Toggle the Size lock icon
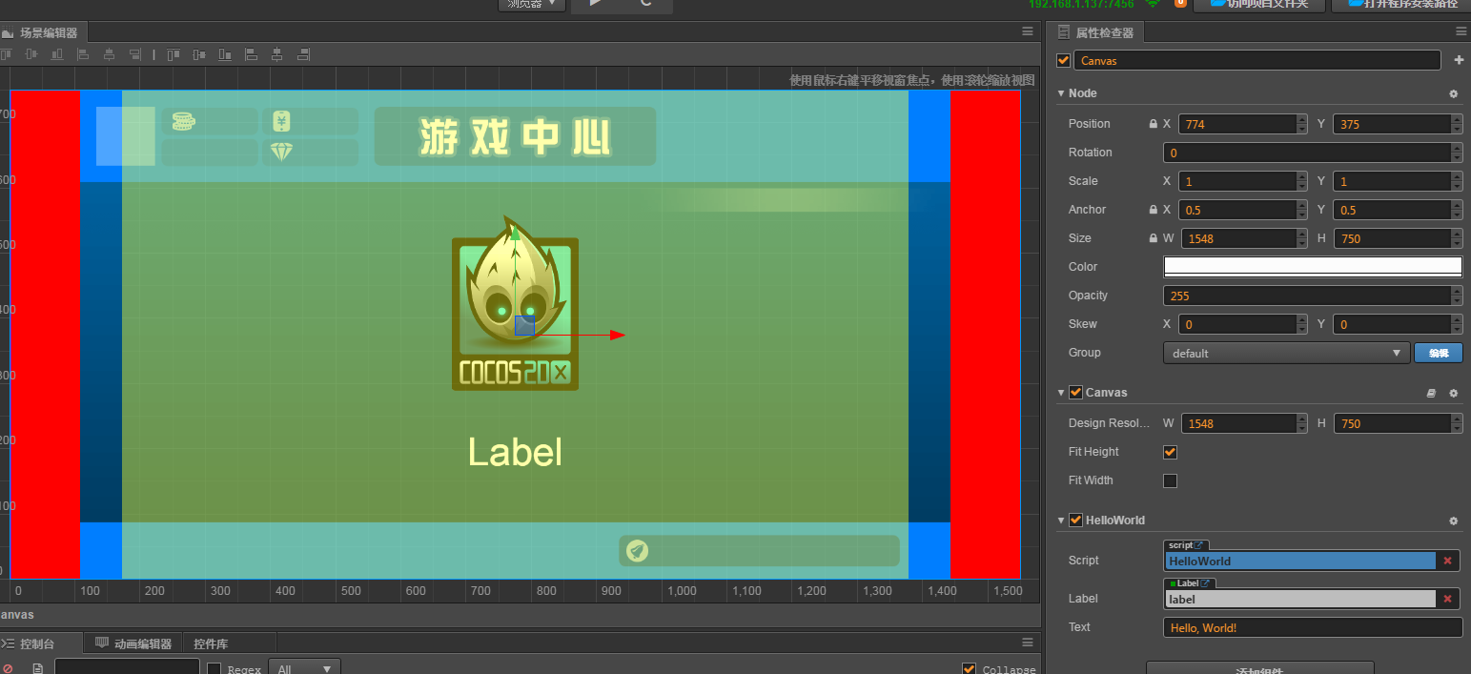The height and width of the screenshot is (674, 1471). 1153,238
